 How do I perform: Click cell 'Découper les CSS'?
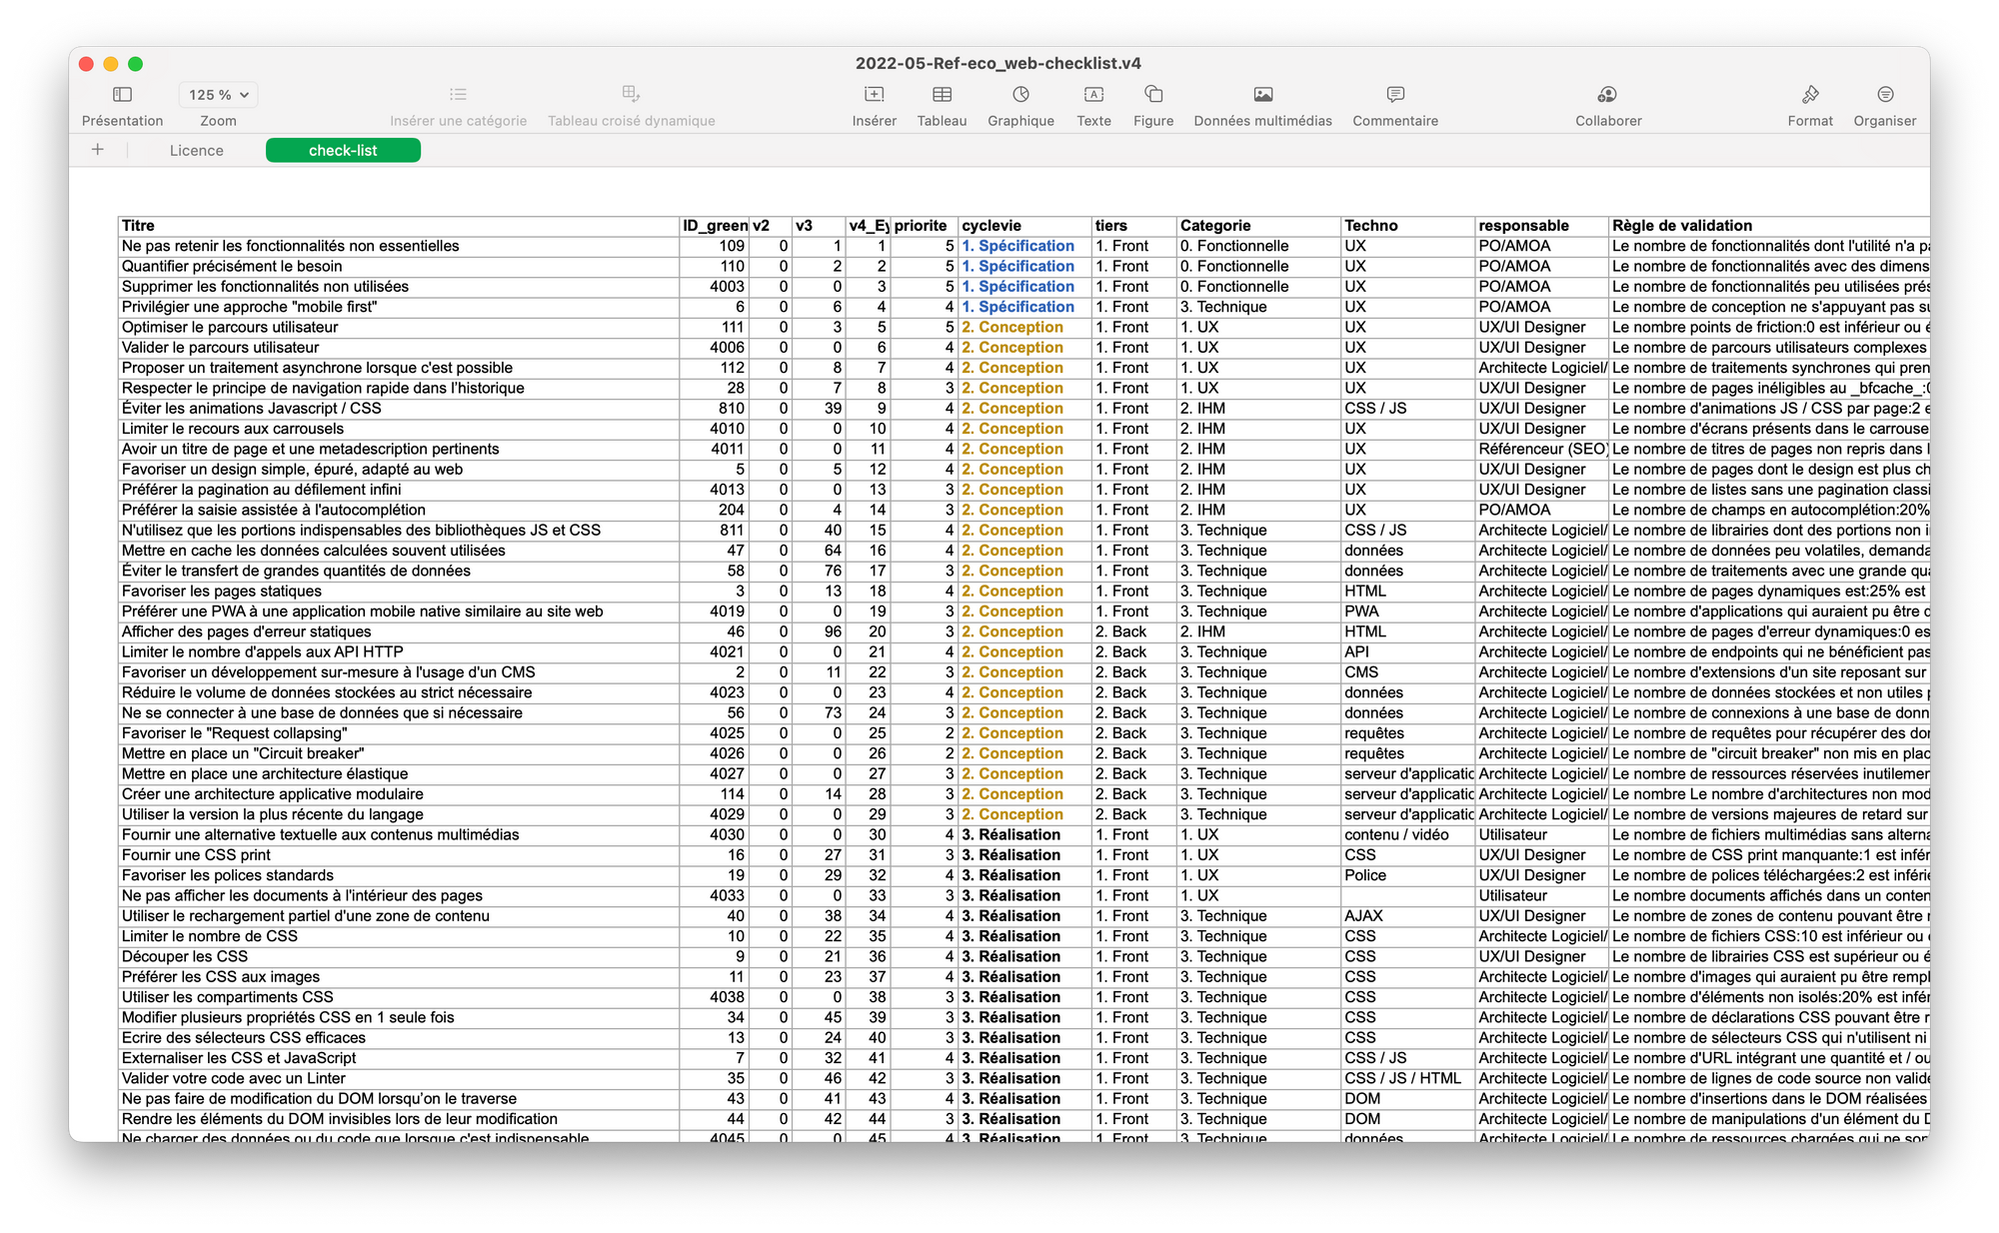pos(399,956)
